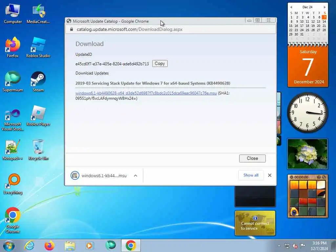
Task: Open the Action Center flag icon
Action: (x=303, y=246)
